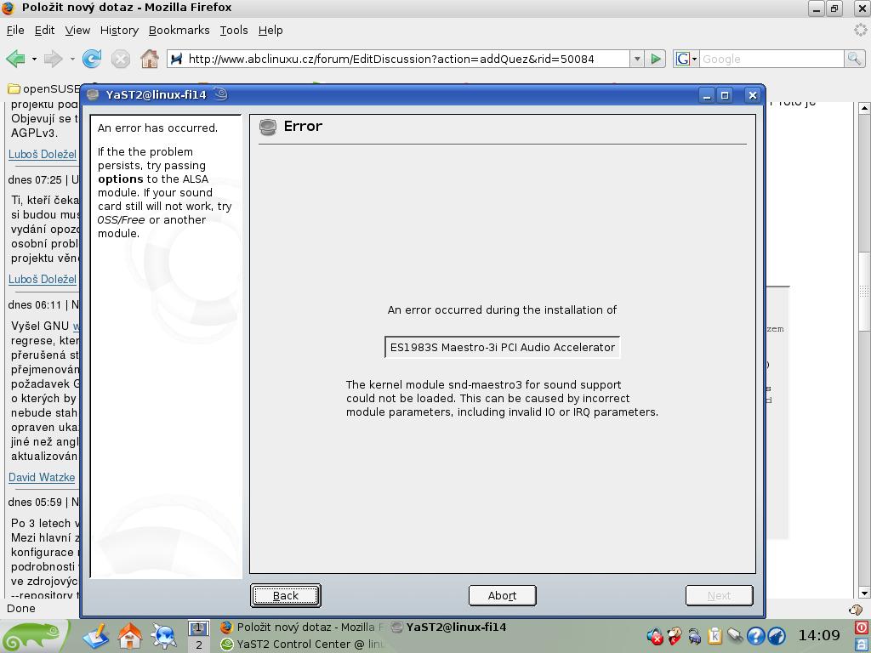Click the abclinuxu.cz URL address field

[398, 59]
